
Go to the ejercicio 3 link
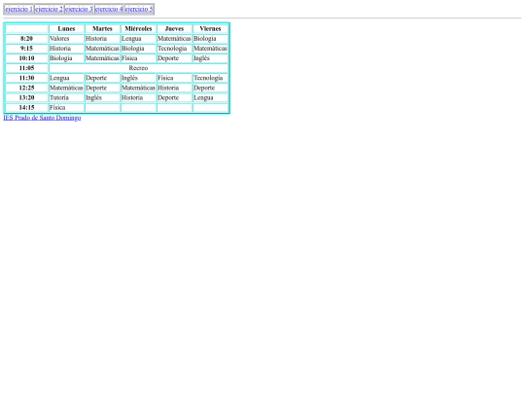click(x=79, y=9)
